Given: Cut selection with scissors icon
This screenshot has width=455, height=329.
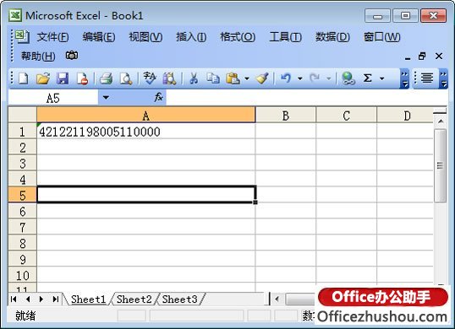Looking at the screenshot, I should tap(194, 78).
